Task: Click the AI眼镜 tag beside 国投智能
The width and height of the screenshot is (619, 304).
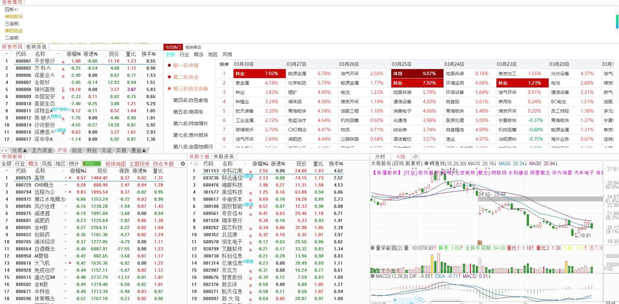Action: pyautogui.click(x=248, y=205)
